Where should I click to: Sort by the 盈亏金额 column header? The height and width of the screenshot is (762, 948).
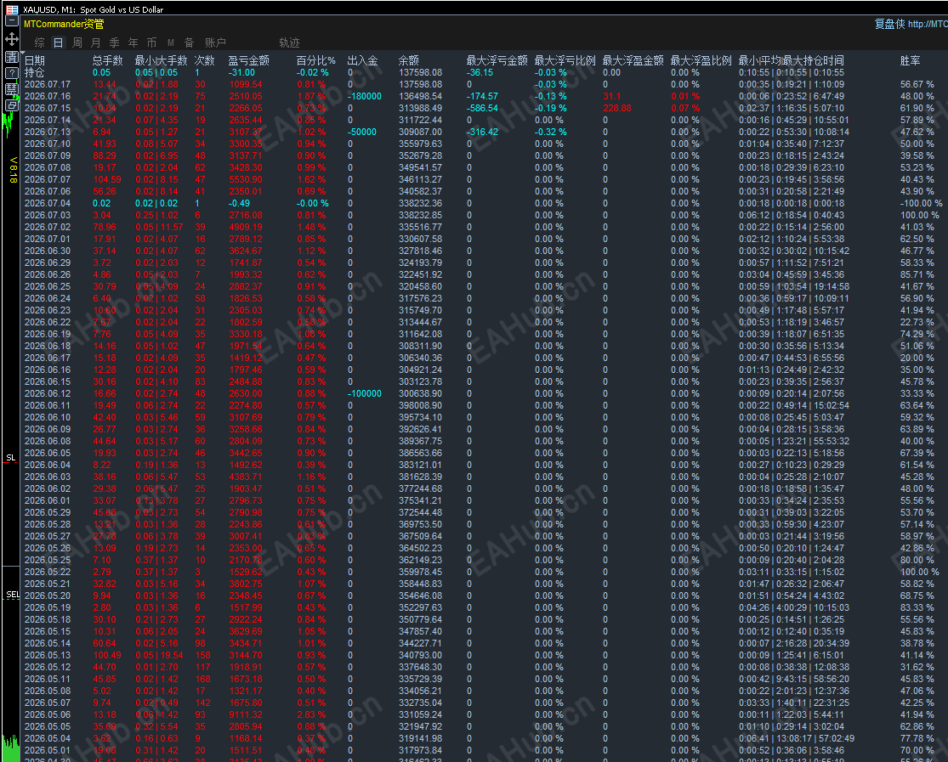tap(248, 60)
